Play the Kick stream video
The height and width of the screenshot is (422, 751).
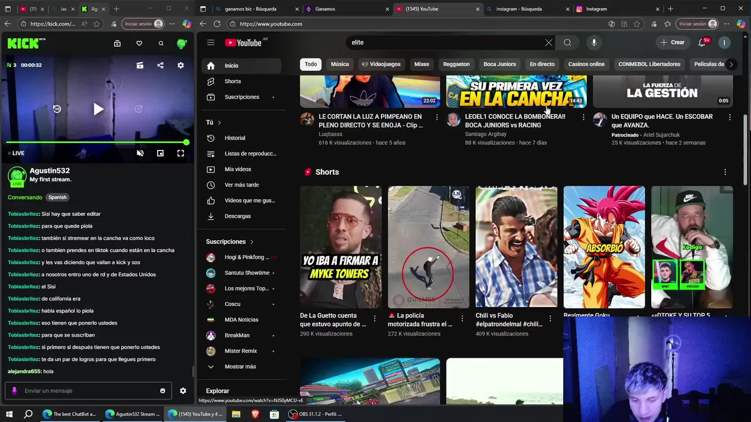98,109
